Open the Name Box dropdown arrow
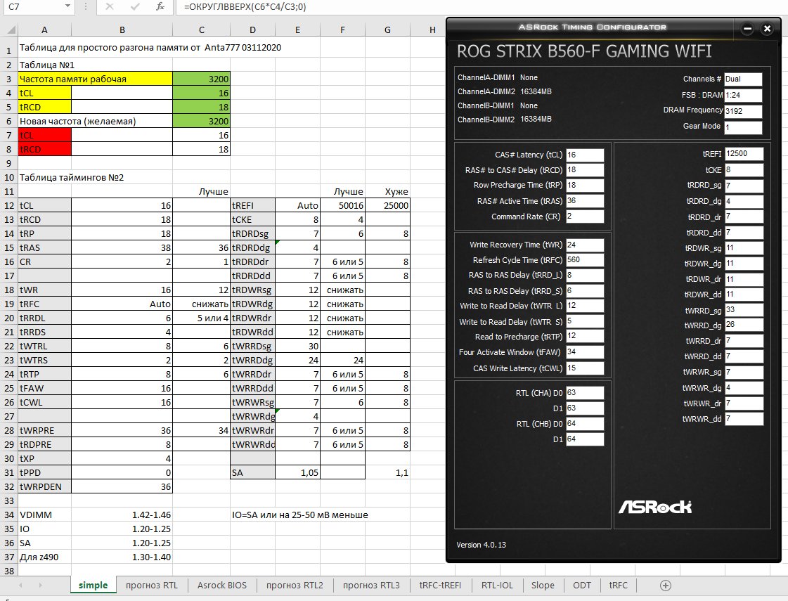This screenshot has width=788, height=601. pos(67,6)
